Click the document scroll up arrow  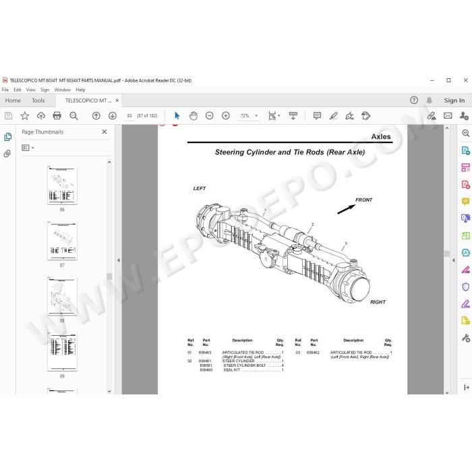coord(447,128)
